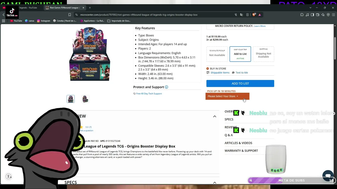Viewport: 337px width, 189px height.
Task: Open the Brave Rewards triangle icon
Action: tap(260, 15)
